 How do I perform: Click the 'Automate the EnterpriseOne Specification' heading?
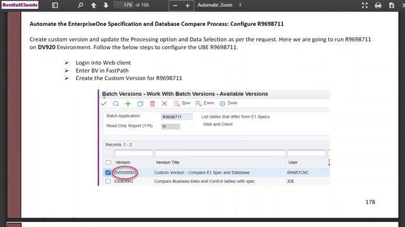(x=156, y=24)
